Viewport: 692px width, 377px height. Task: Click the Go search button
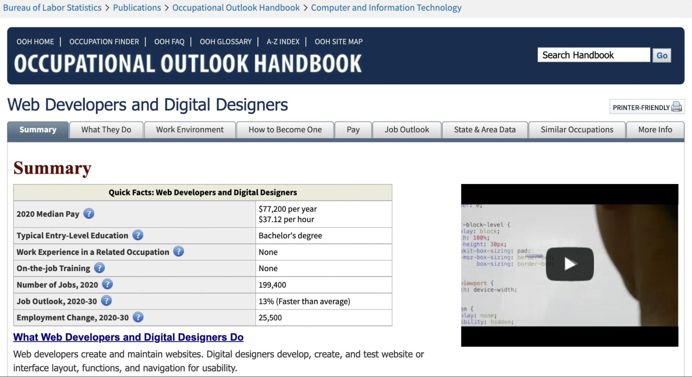point(661,55)
